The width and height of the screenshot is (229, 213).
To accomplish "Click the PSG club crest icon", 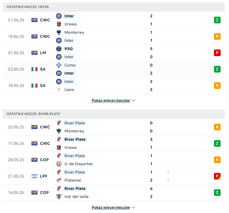I will click(59, 49).
